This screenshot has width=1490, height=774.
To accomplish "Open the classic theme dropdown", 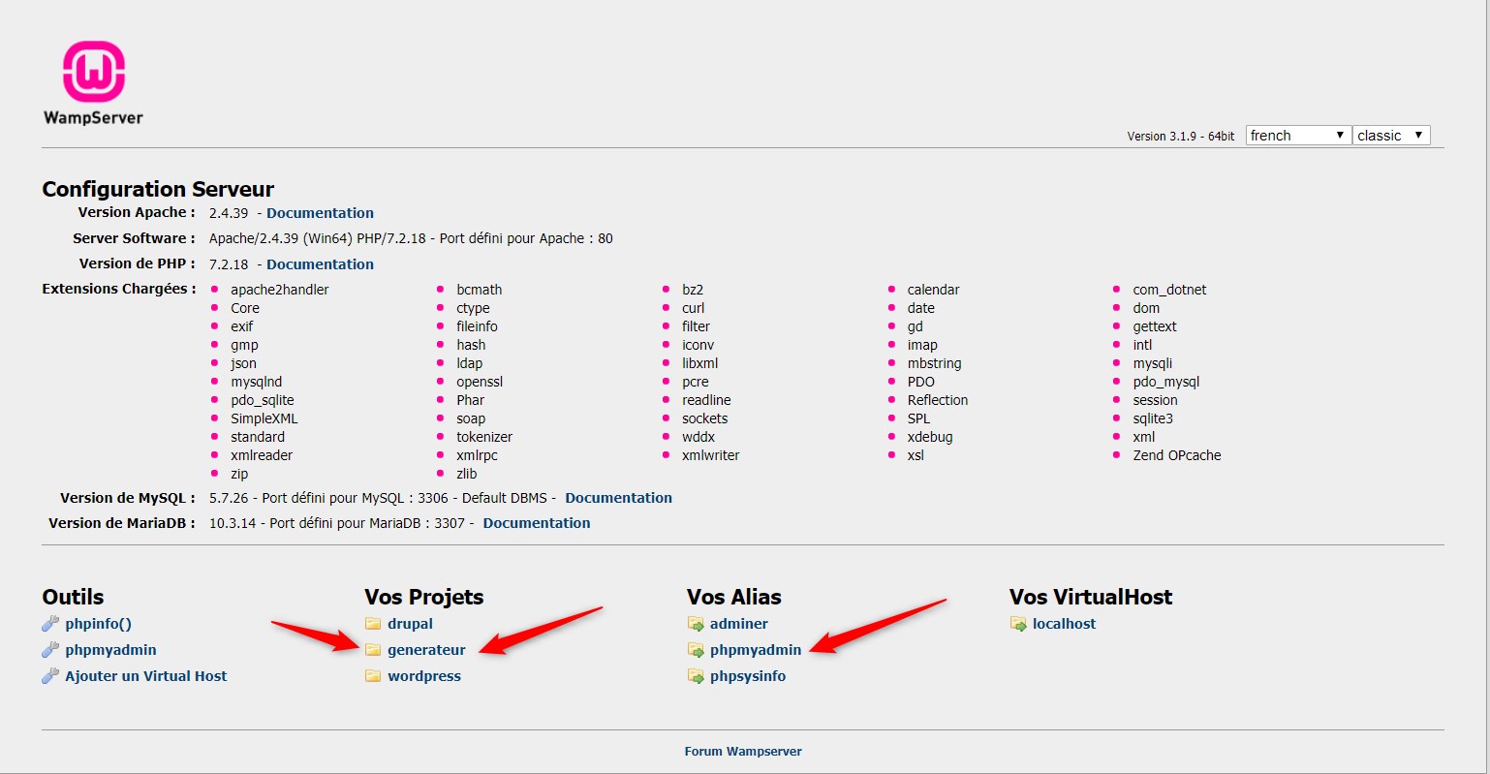I will click(x=1391, y=136).
